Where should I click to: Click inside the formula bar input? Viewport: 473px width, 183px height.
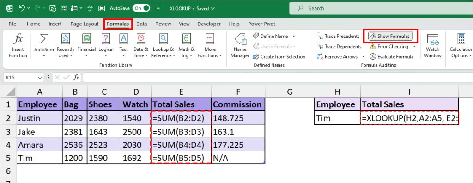pos(278,78)
